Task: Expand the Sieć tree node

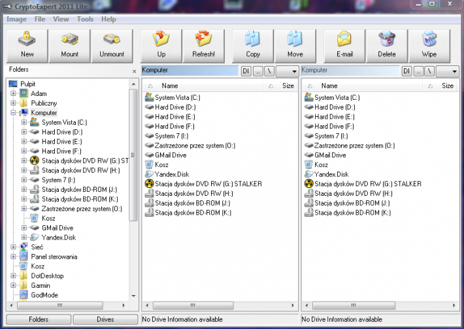Action: click(13, 247)
